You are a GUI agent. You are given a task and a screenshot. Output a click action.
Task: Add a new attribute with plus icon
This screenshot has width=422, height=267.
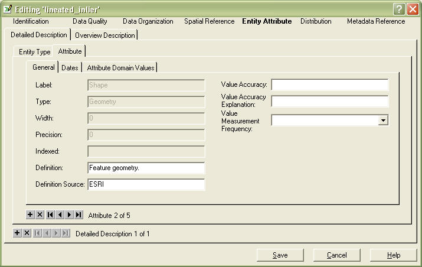(x=31, y=214)
